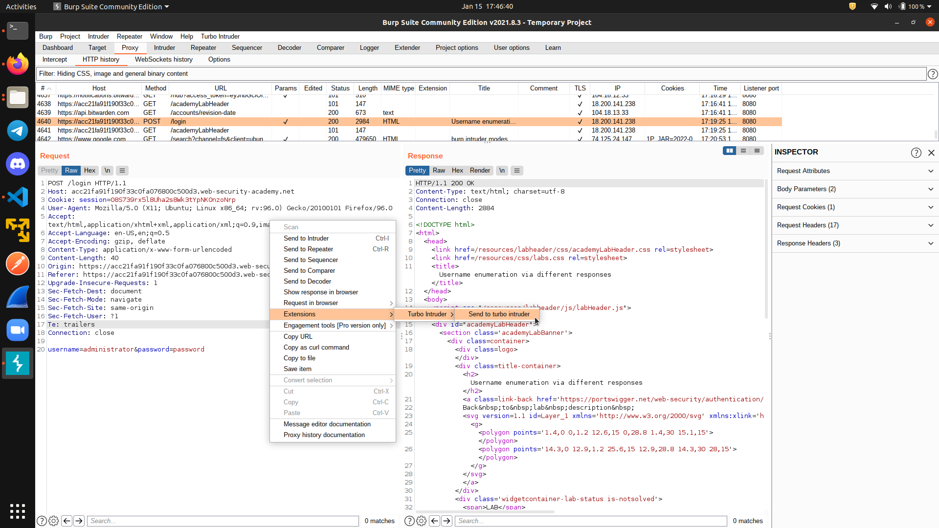Open Request pane search settings gear
The image size is (939, 528).
[54, 521]
